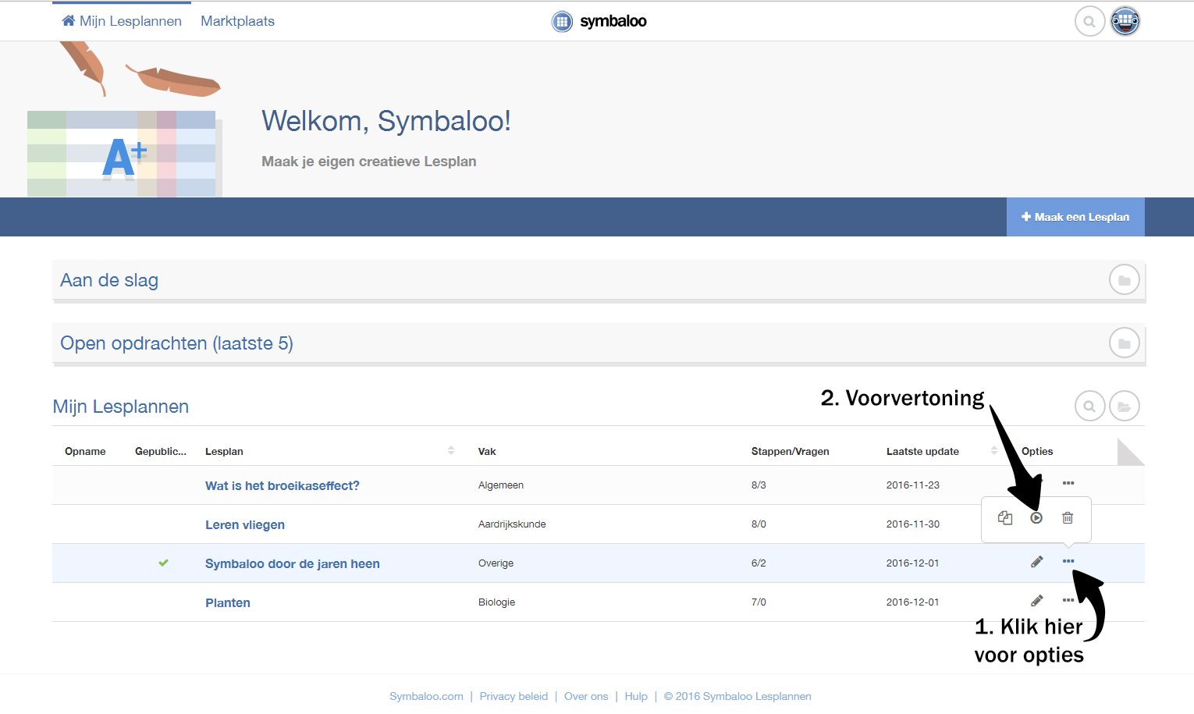
Task: Expand the Aan de slag section
Action: [x=599, y=280]
